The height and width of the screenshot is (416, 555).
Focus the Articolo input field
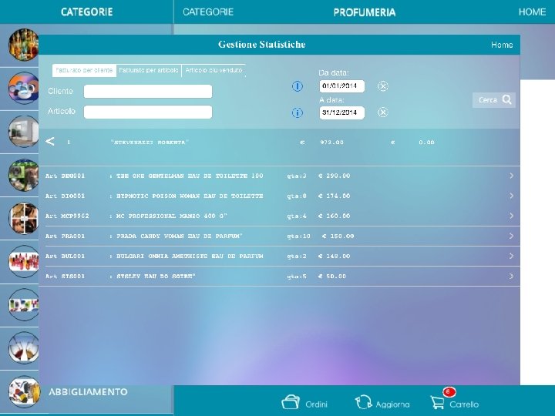[148, 112]
